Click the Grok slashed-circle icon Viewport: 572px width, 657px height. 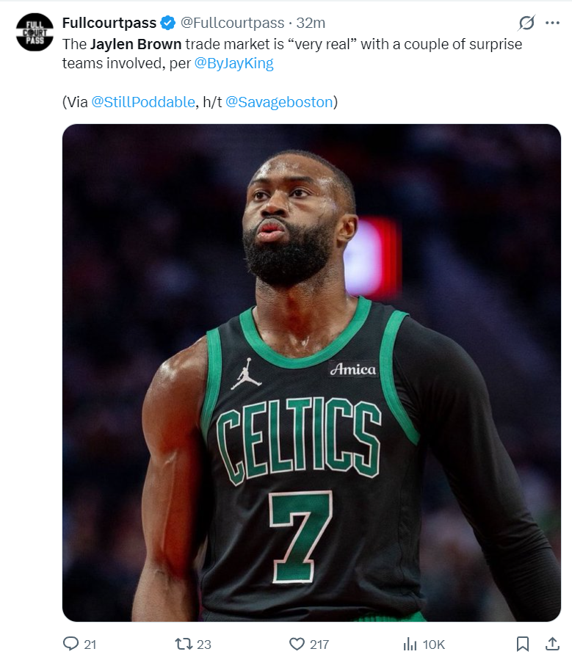526,23
